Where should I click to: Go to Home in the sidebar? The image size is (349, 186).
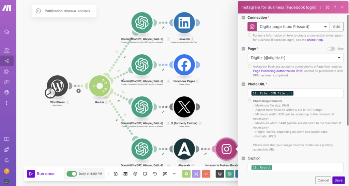(7, 32)
